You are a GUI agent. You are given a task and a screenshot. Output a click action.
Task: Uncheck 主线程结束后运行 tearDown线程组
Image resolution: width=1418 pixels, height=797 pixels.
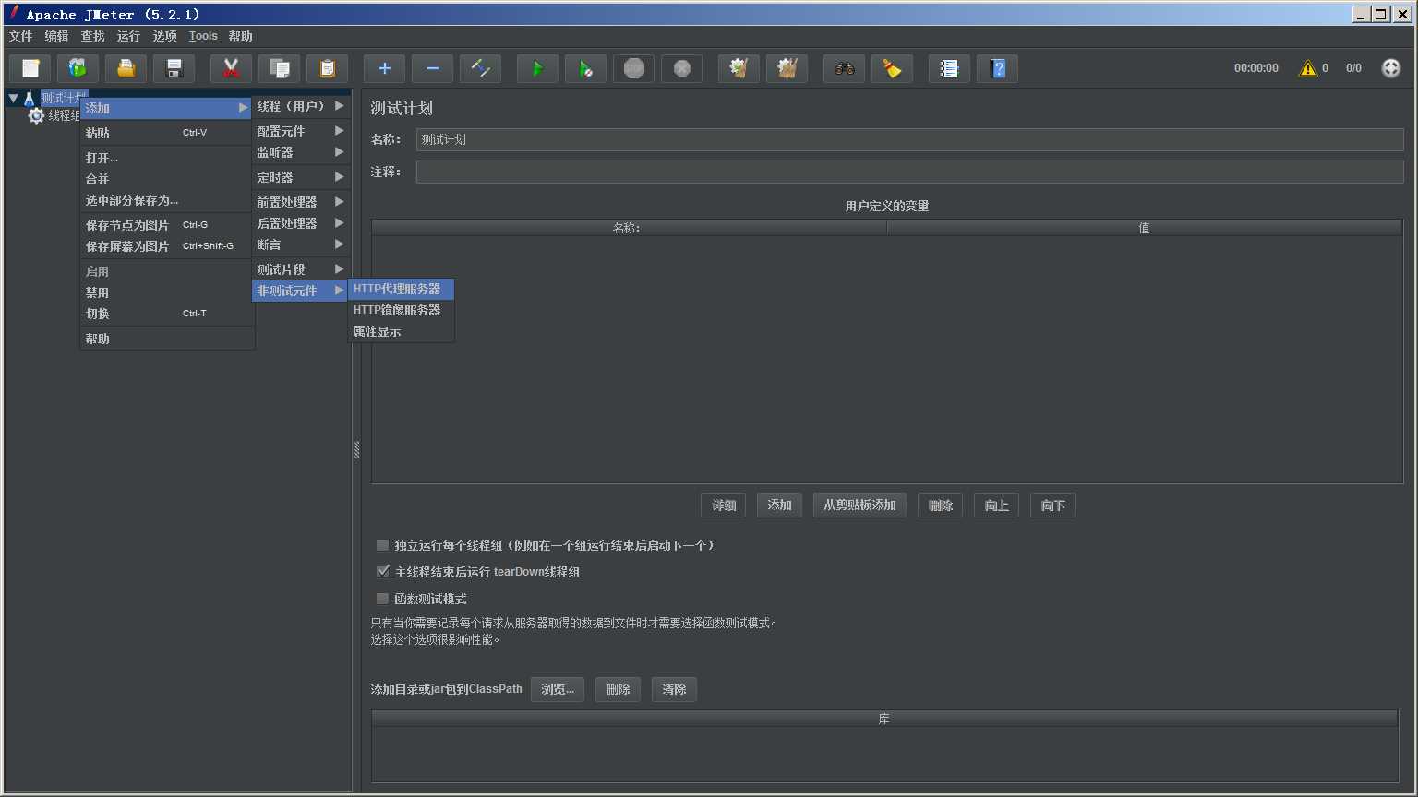point(382,572)
